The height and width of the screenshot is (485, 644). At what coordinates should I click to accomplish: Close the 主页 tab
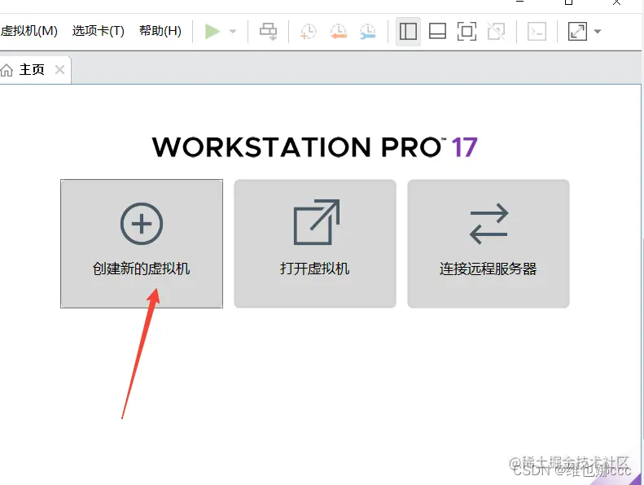(60, 70)
